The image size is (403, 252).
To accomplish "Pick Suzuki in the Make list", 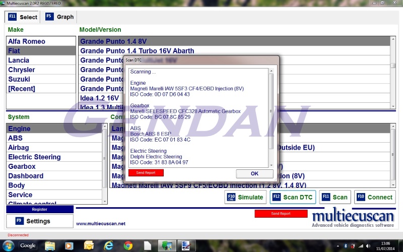I will click(x=41, y=79).
